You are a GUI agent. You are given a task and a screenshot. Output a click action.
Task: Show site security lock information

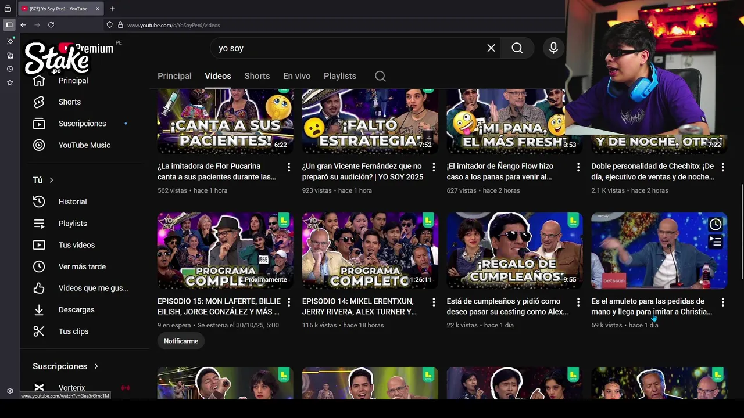point(120,25)
